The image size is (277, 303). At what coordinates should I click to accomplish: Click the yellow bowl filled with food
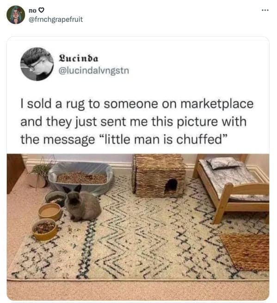44,229
